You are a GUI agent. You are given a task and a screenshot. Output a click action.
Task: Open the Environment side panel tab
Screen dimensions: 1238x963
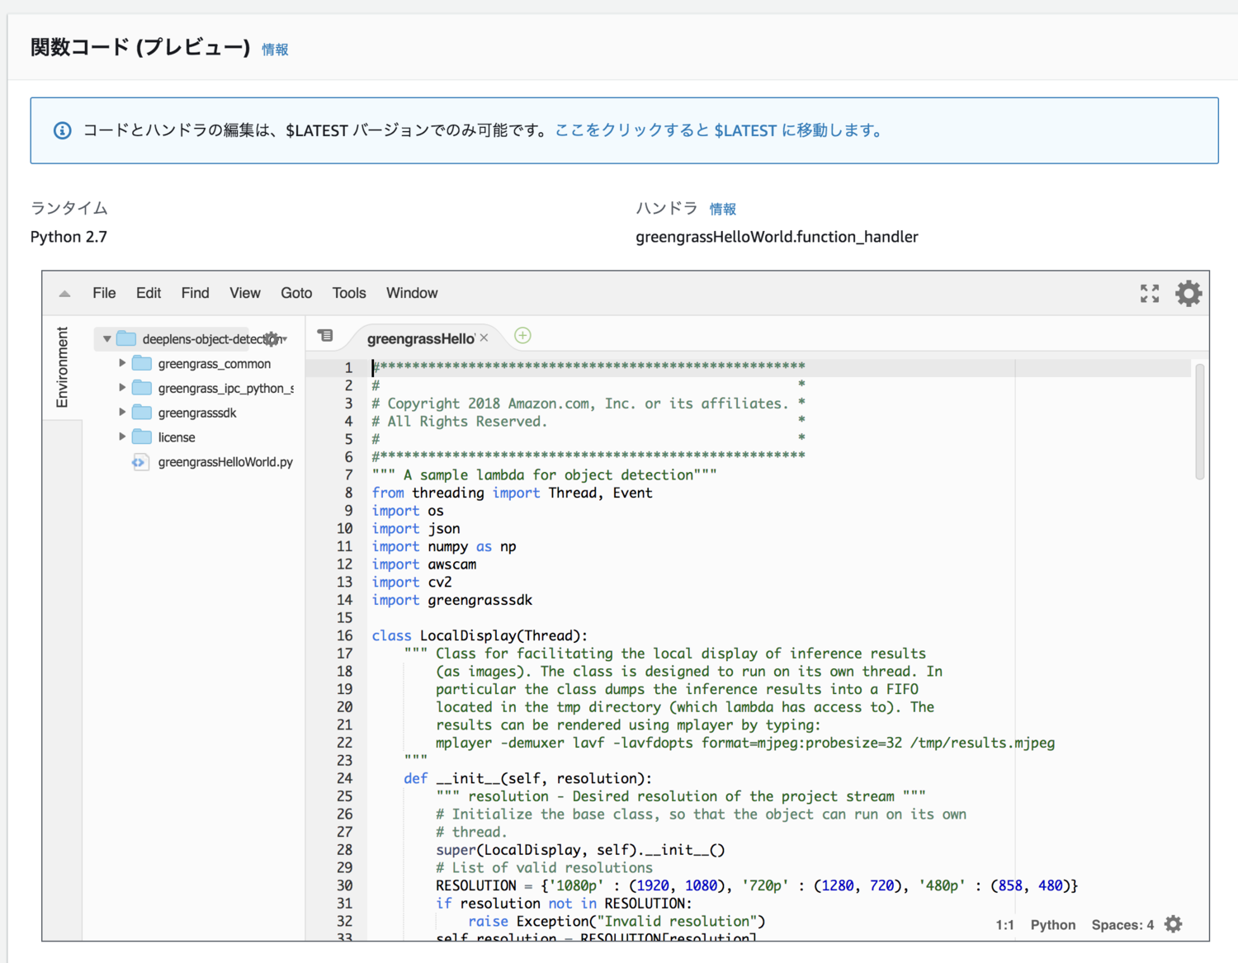[x=62, y=367]
